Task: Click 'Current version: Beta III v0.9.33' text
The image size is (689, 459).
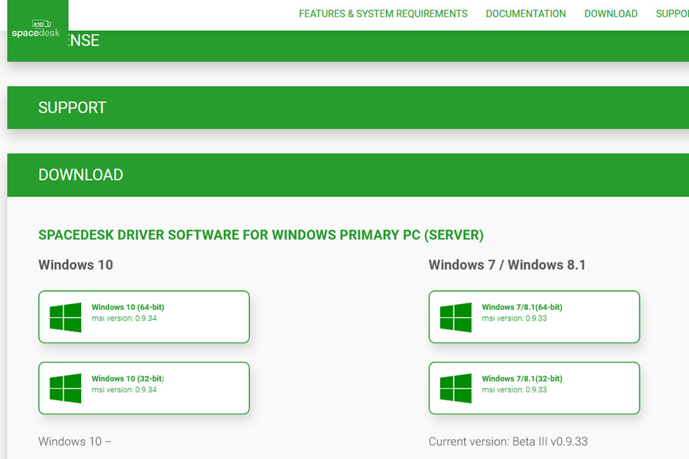Action: pos(508,442)
